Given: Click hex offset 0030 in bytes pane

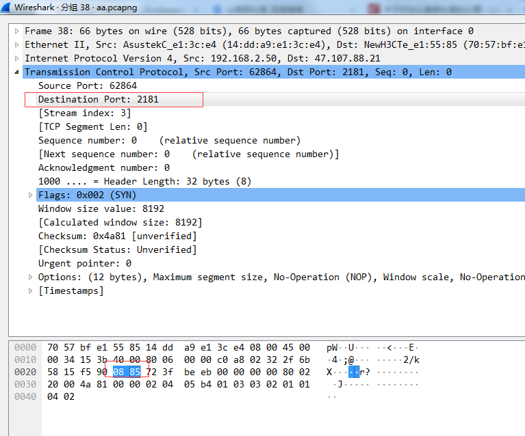Looking at the screenshot, I should [25, 384].
